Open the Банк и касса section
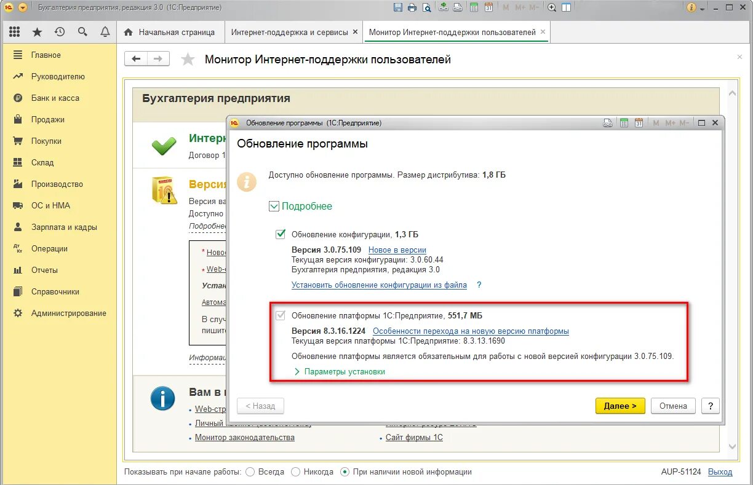753x485 pixels. coord(58,98)
